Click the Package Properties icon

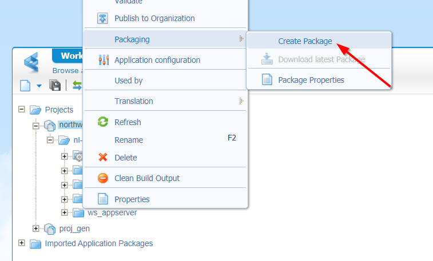267,80
